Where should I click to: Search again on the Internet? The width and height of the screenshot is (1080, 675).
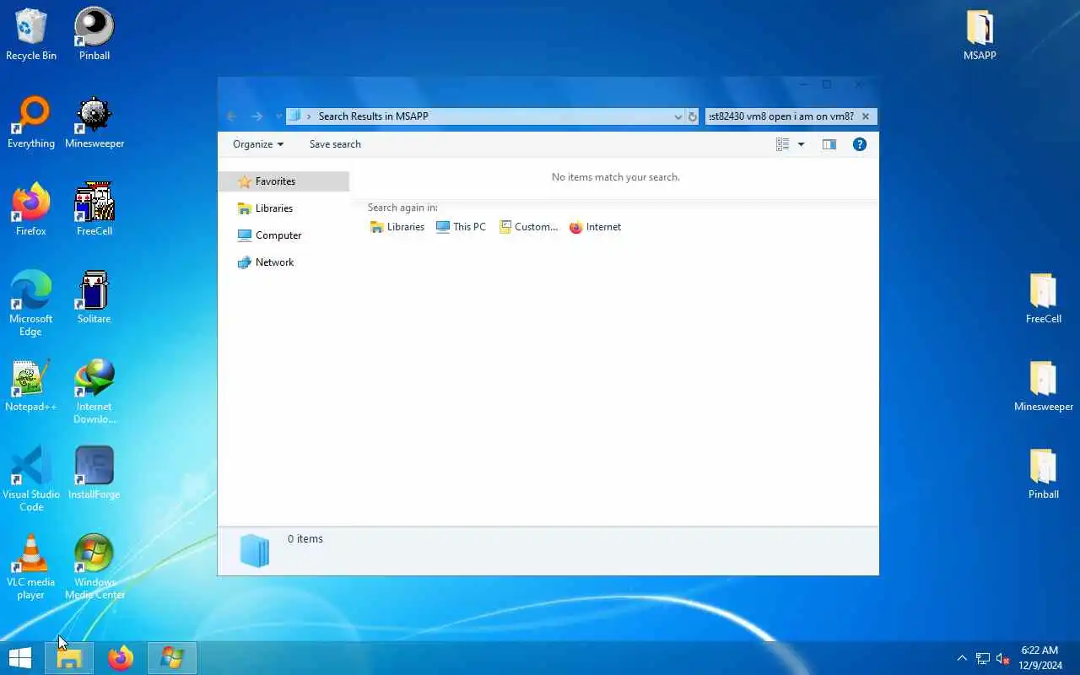(595, 227)
